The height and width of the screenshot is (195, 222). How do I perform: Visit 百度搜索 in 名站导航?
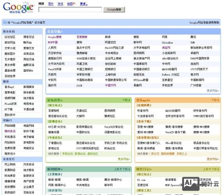82,37
